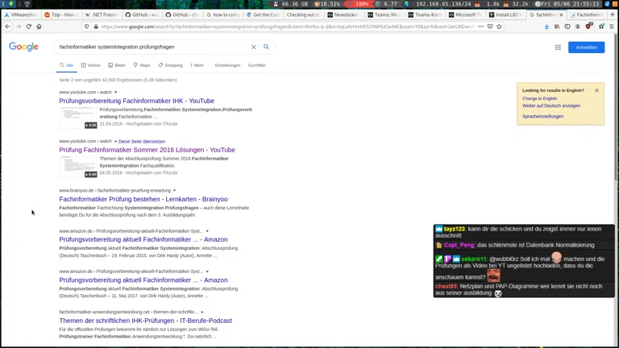Close the active fachinformatiker Google tab
Image resolution: width=619 pixels, height=348 pixels.
pos(561,14)
